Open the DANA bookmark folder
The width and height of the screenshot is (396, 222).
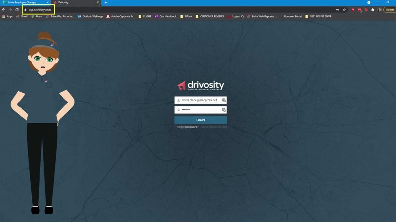(186, 16)
